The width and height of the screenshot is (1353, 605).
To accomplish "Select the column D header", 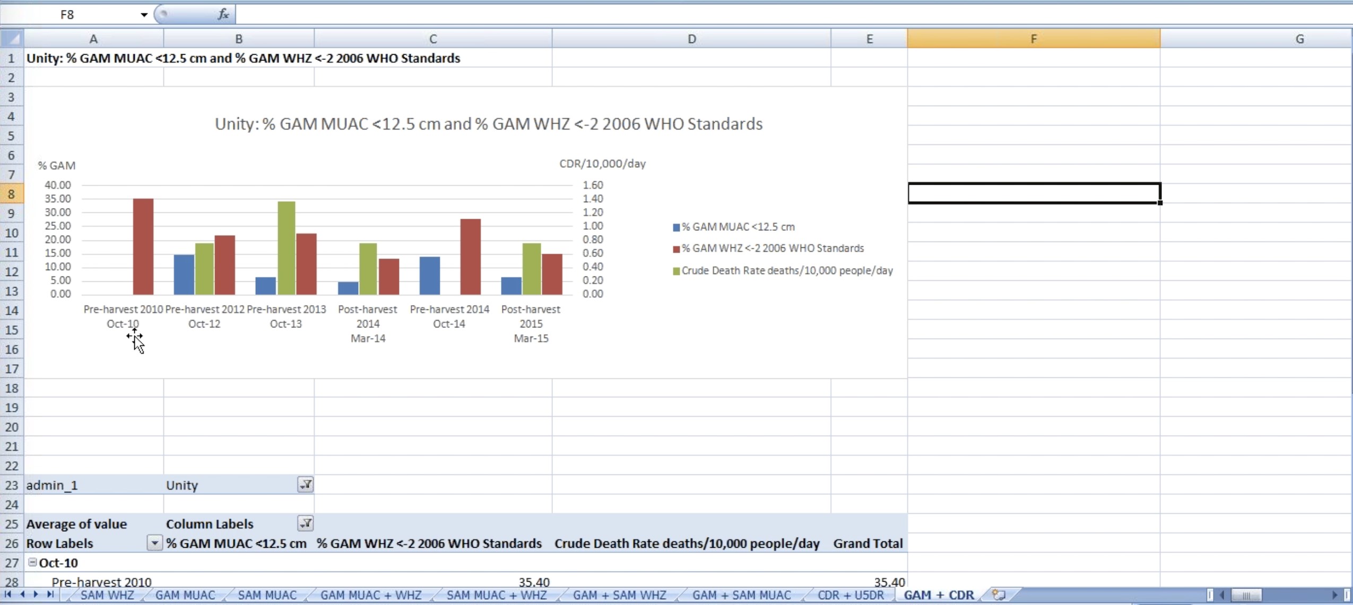I will pos(691,39).
